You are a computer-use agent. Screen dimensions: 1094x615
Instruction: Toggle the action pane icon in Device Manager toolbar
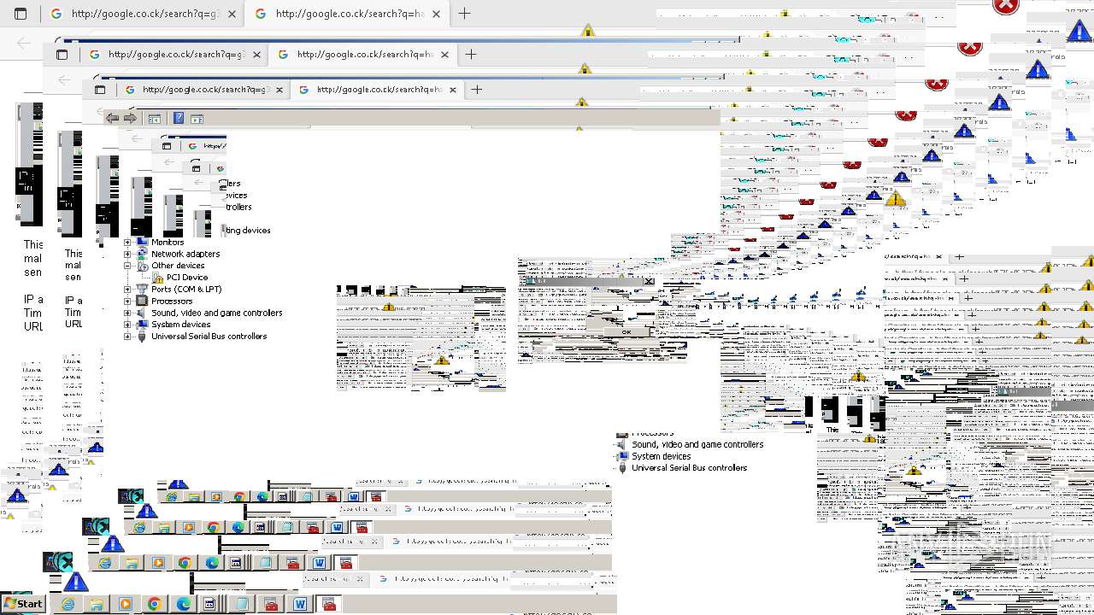[x=197, y=119]
